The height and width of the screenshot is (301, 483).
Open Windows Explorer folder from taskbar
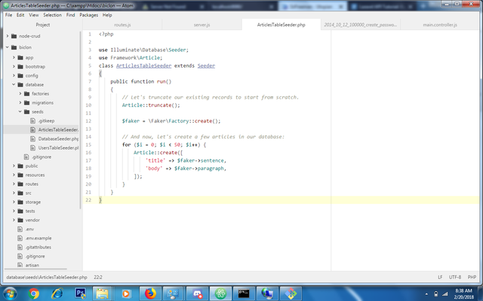[x=103, y=293]
